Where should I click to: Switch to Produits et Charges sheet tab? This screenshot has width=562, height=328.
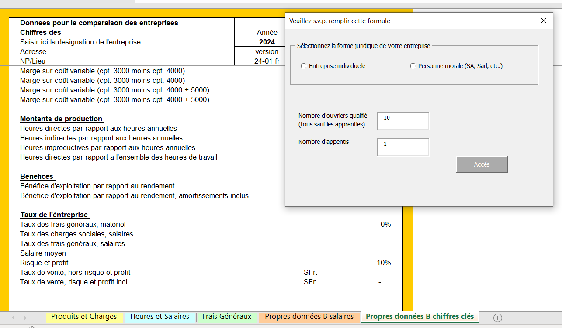[84, 317]
